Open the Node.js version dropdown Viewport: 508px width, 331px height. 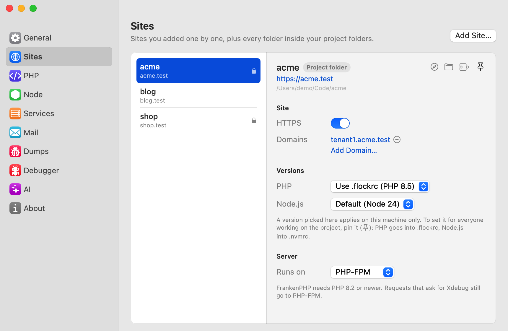pyautogui.click(x=372, y=204)
